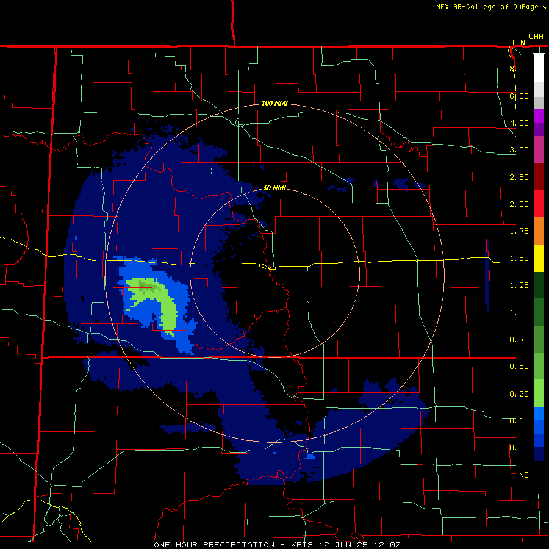
Task: Pick the dark maroon swatch beside 2.50
Action: pos(539,177)
